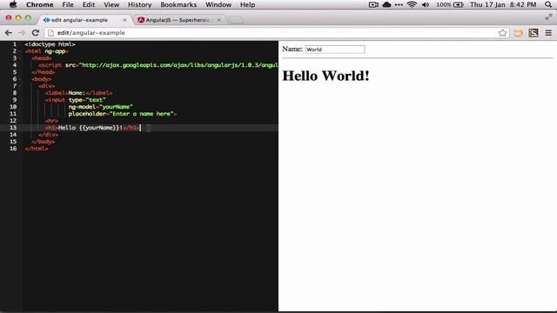Viewport: 557px width, 313px height.
Task: Open a new browser tab
Action: (x=236, y=20)
